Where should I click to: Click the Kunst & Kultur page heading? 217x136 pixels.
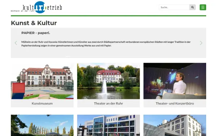pos(34,23)
